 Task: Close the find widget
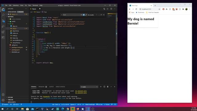[x=104, y=15]
